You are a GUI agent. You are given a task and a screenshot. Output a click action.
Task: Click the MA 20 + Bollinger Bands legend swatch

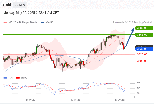pos(5,23)
